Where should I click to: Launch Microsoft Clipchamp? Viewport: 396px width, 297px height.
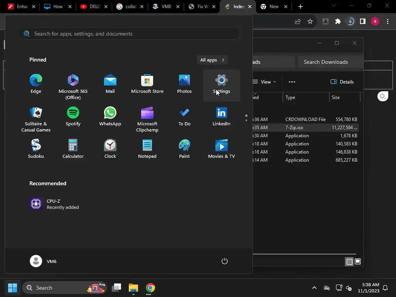pos(147,119)
